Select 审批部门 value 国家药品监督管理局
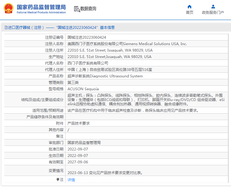The height and width of the screenshot is (187, 231). 84,143
